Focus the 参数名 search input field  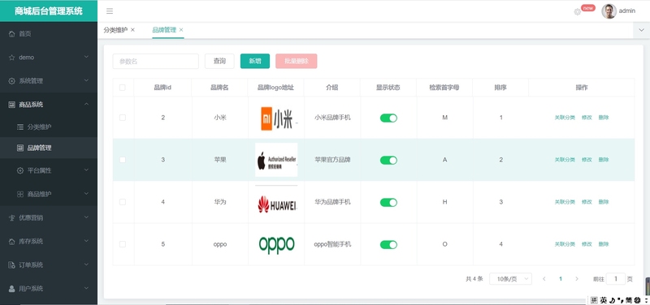point(156,62)
